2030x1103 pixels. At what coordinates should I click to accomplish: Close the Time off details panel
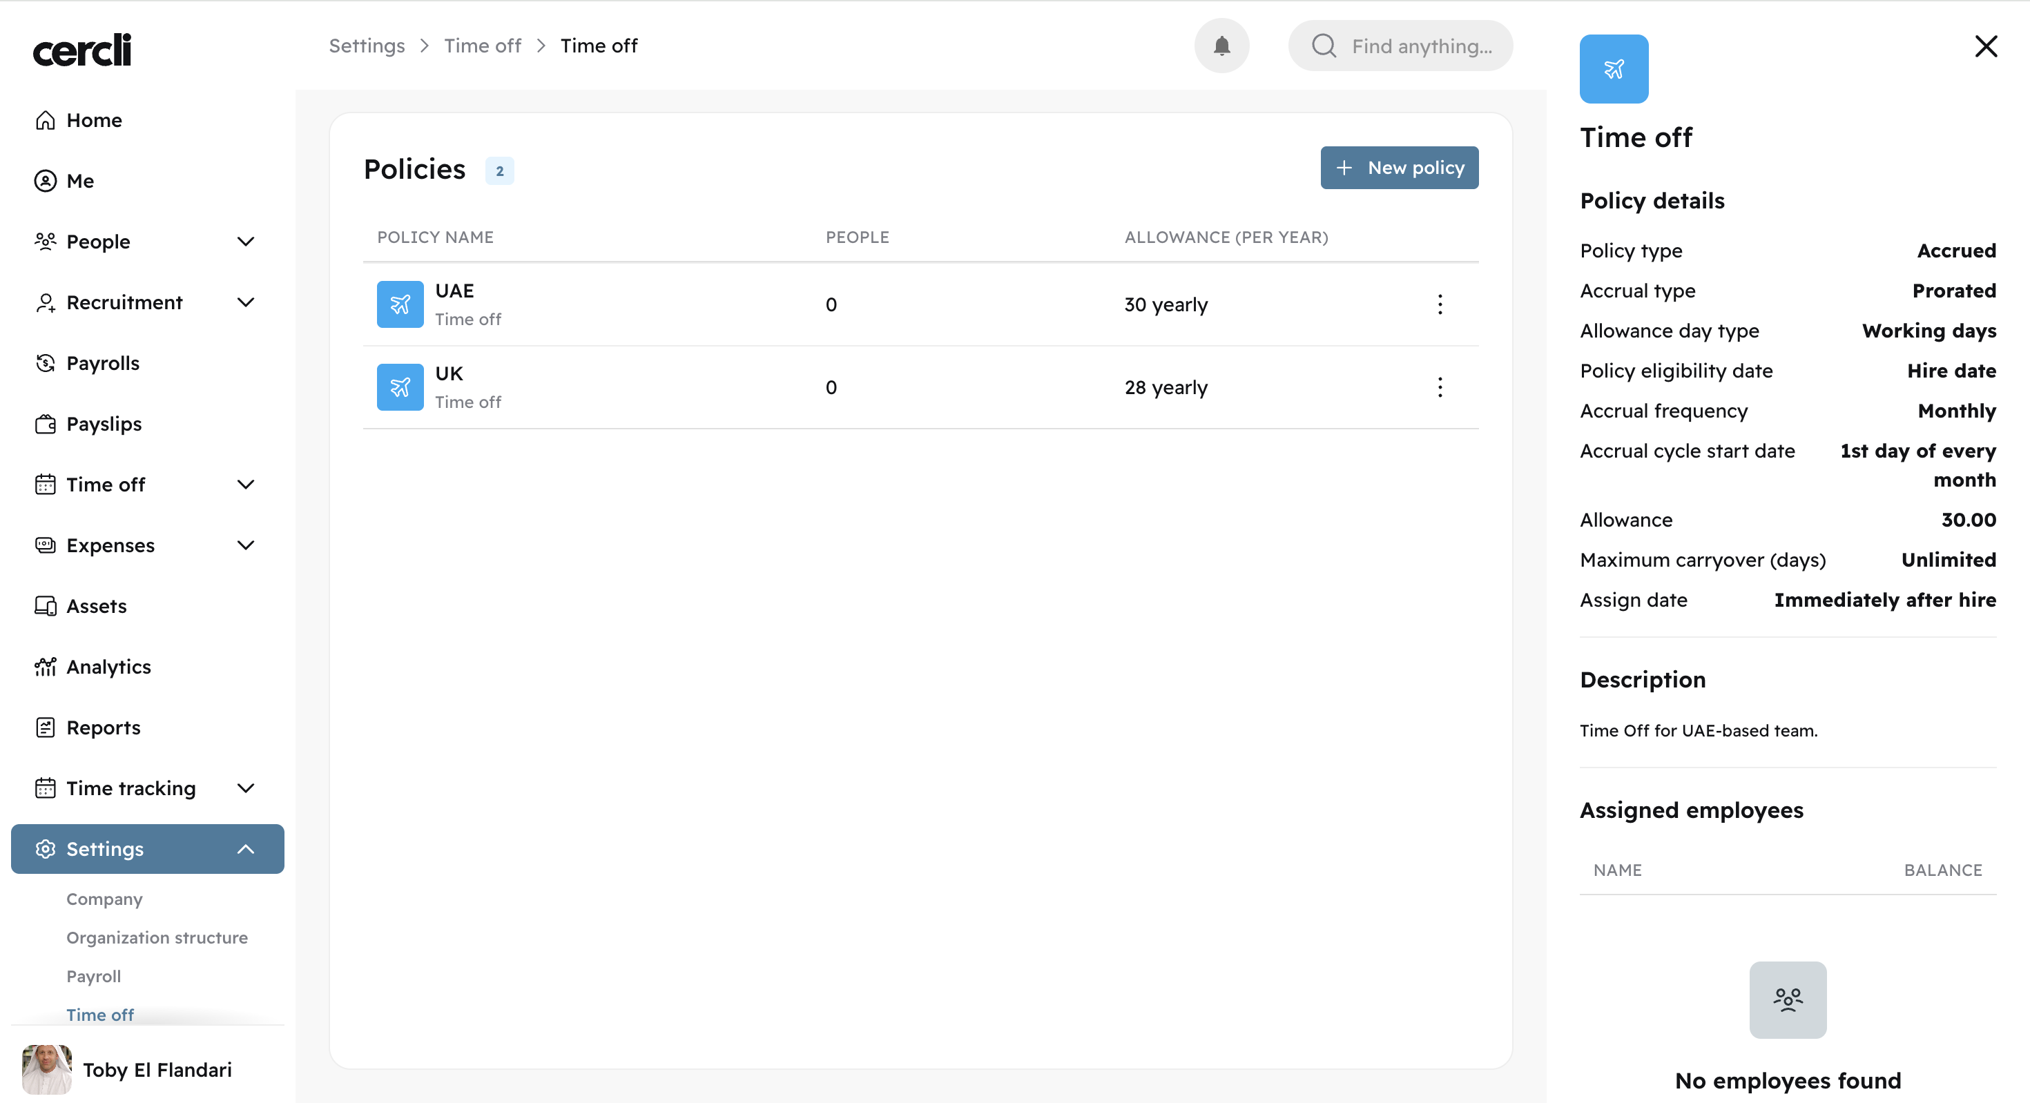click(x=1985, y=46)
